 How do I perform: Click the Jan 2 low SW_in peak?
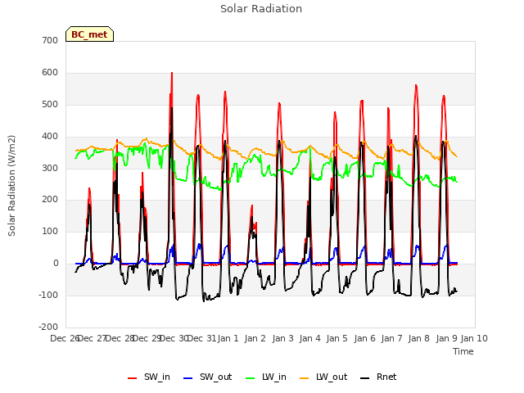[252, 206]
